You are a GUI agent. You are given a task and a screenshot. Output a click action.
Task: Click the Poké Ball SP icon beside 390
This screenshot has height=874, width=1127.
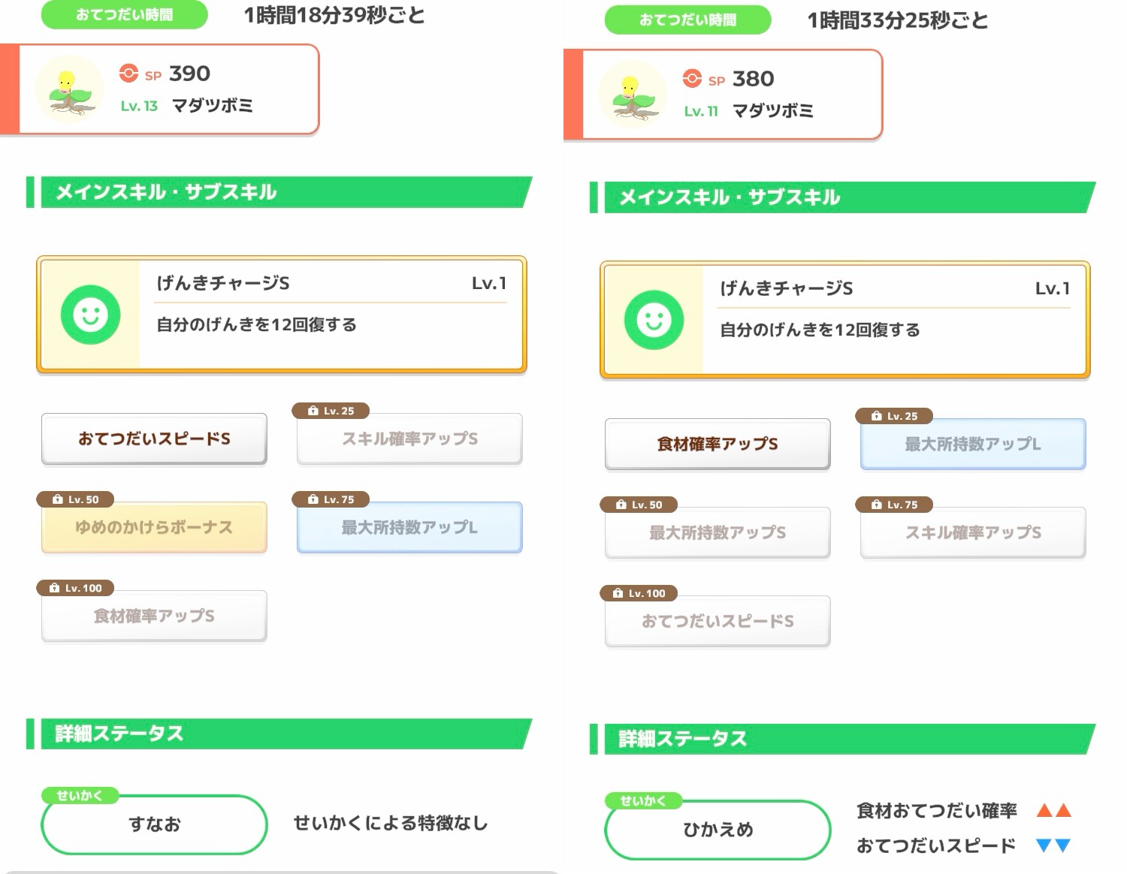point(129,73)
